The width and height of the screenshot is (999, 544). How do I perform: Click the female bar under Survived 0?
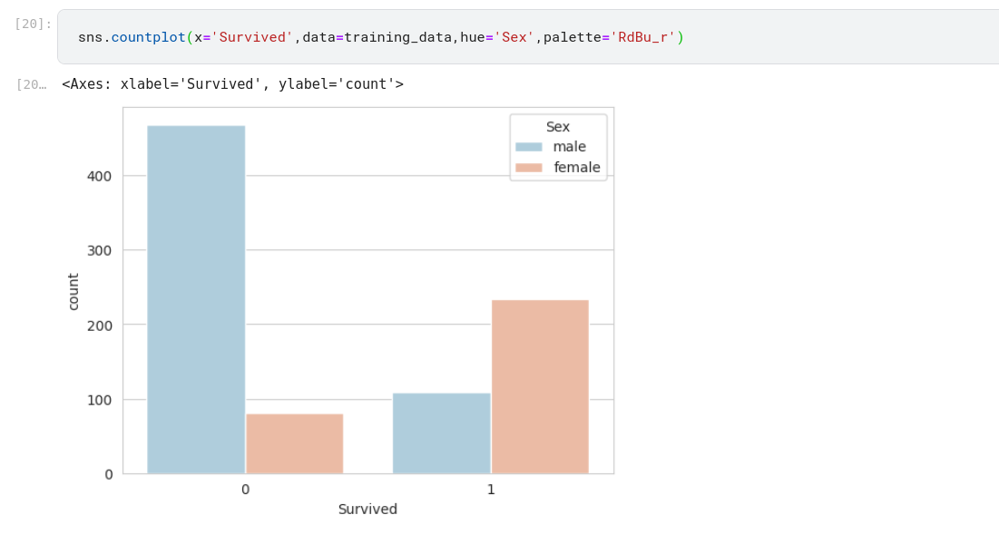point(294,443)
